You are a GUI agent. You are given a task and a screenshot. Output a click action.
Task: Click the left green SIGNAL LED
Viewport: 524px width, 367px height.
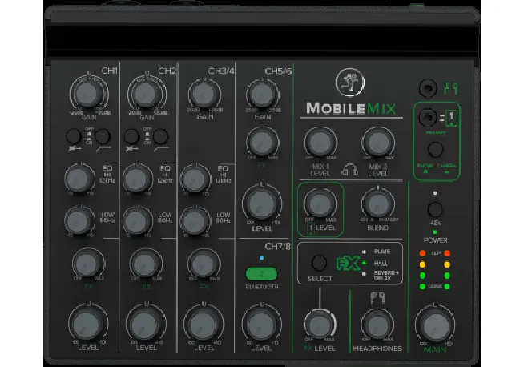(422, 286)
